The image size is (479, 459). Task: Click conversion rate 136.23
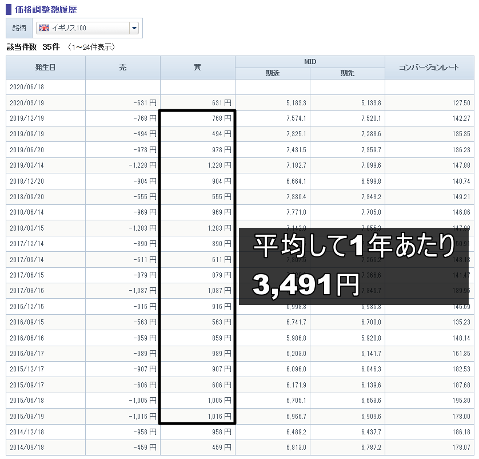(461, 150)
